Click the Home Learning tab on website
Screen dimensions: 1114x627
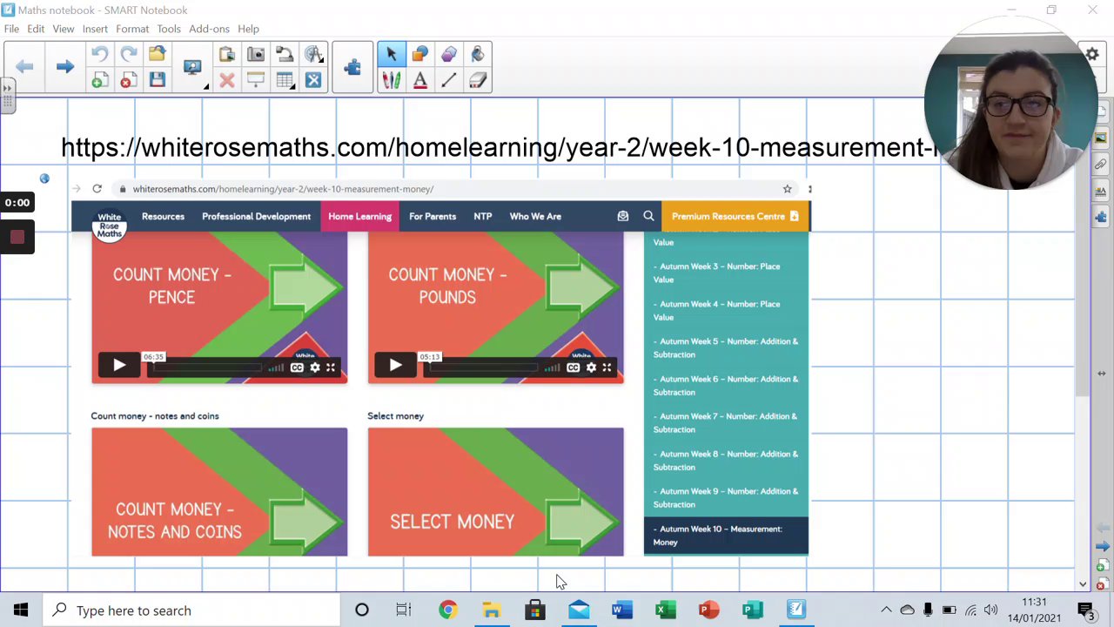tap(360, 216)
